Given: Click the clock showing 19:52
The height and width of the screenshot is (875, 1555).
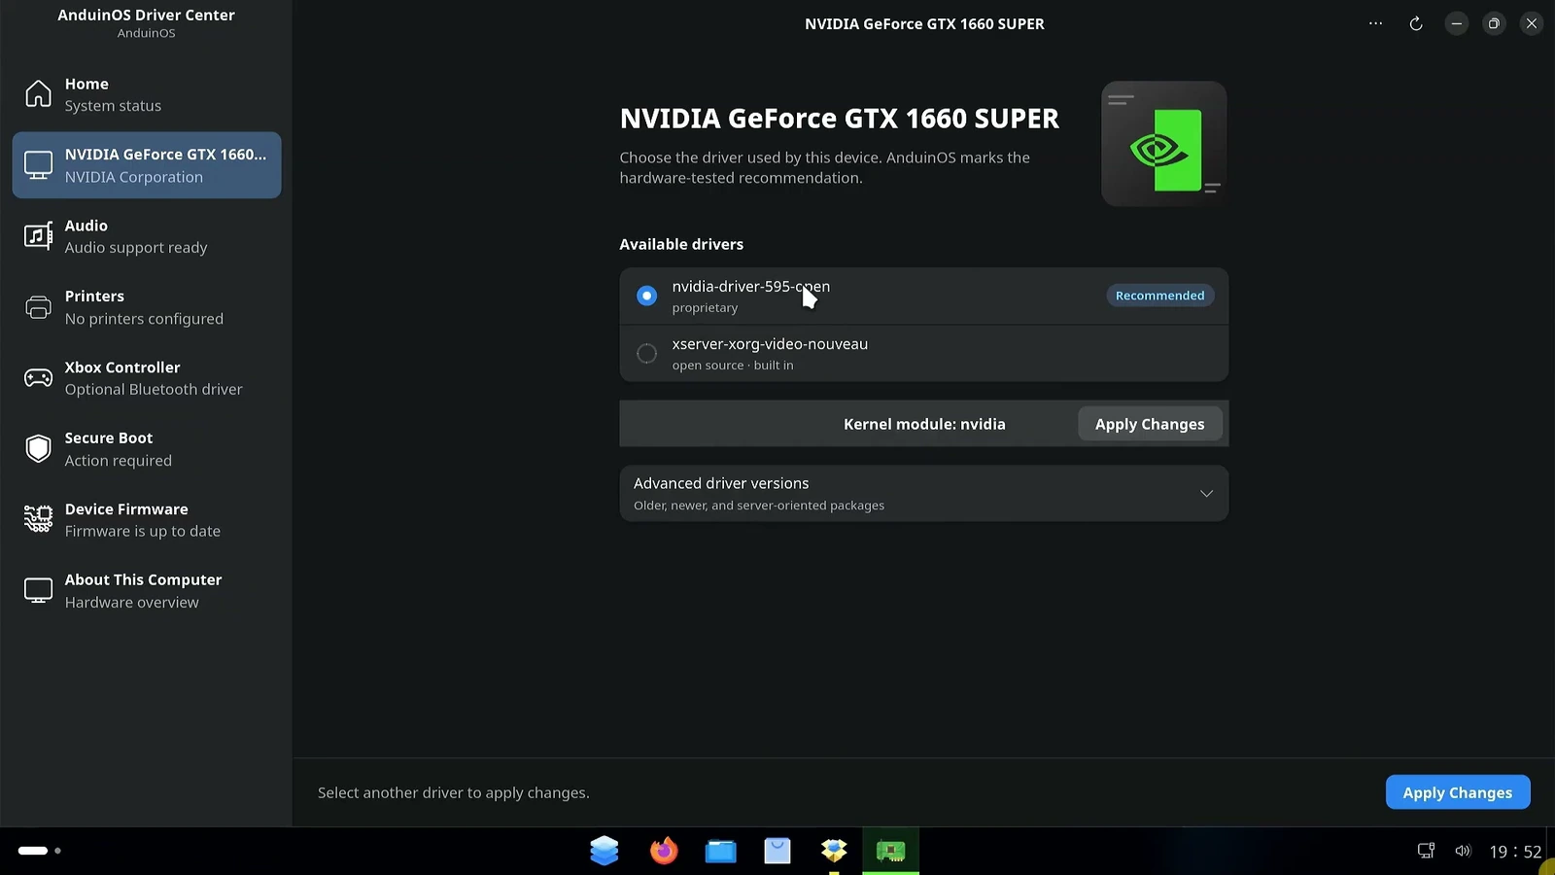Looking at the screenshot, I should (1515, 852).
